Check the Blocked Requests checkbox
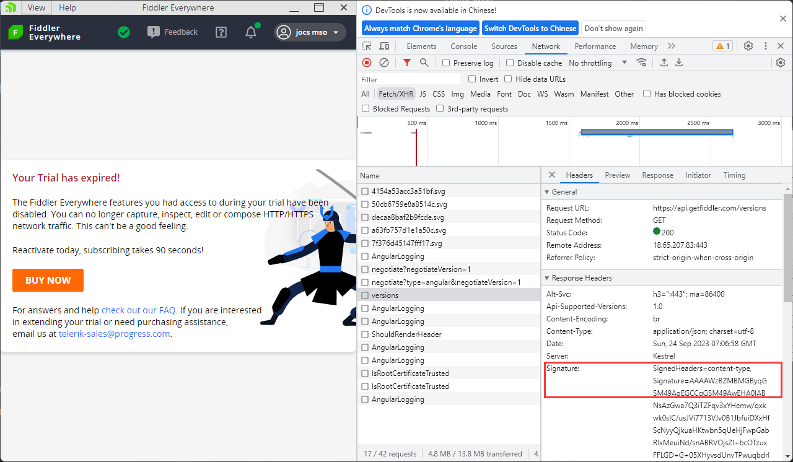This screenshot has width=793, height=462. point(366,108)
